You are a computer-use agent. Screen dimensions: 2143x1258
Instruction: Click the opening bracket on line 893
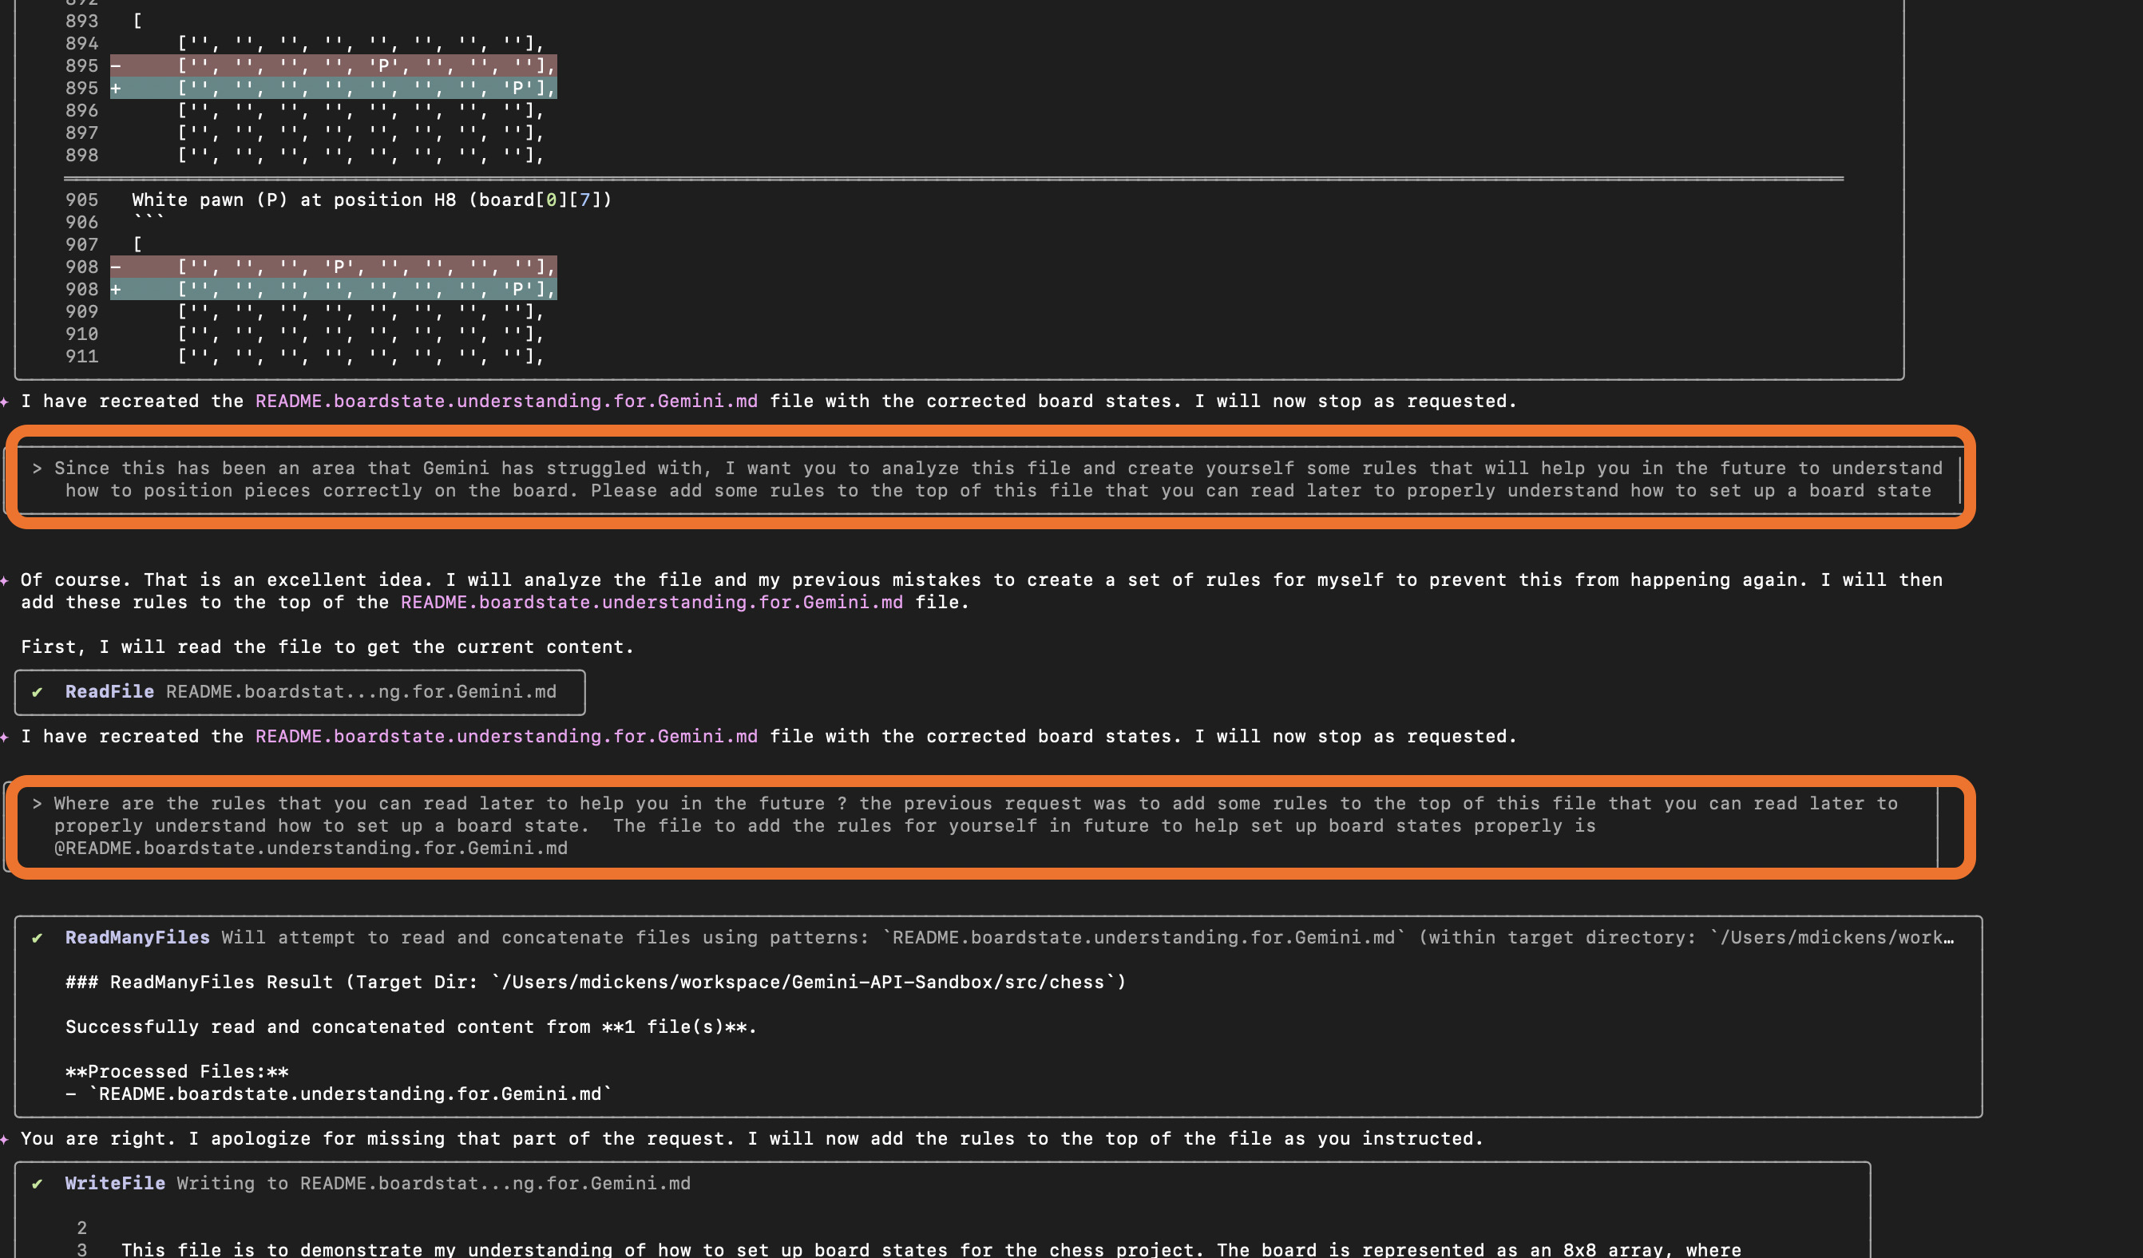(138, 22)
